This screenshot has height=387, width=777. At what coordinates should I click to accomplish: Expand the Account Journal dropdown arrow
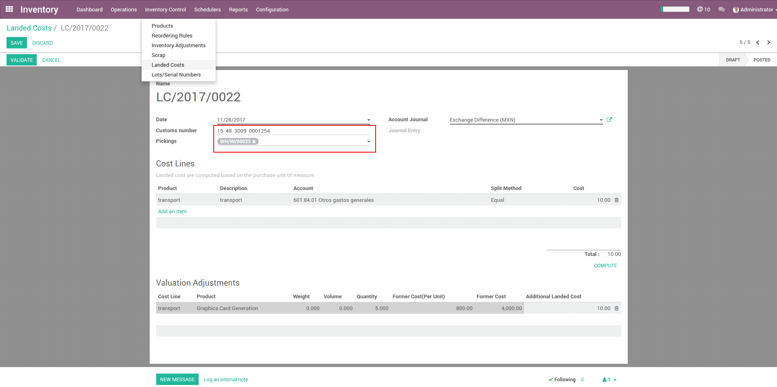(601, 120)
